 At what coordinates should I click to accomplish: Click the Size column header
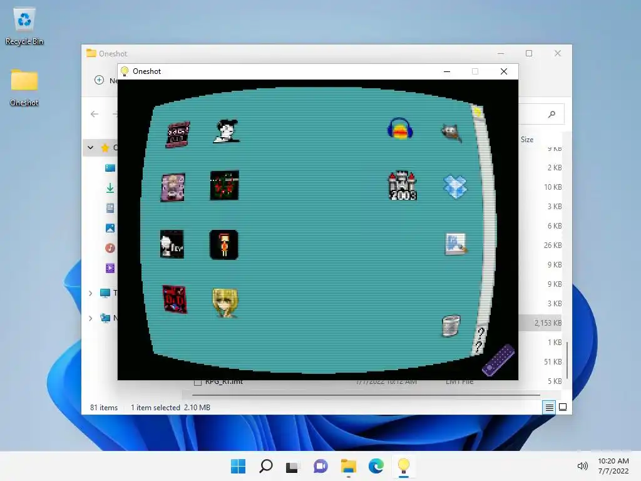pos(527,140)
